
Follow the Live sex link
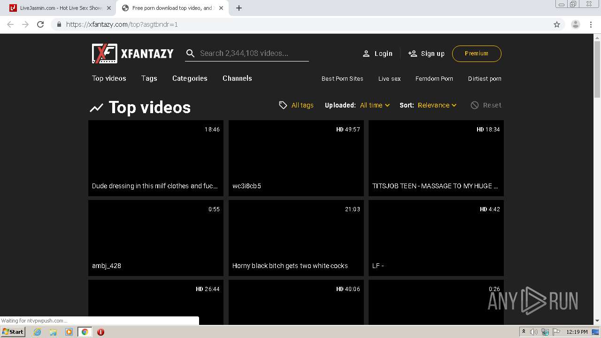(x=390, y=79)
